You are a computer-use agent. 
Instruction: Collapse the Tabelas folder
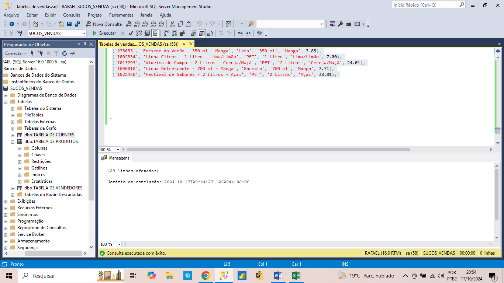pyautogui.click(x=6, y=102)
